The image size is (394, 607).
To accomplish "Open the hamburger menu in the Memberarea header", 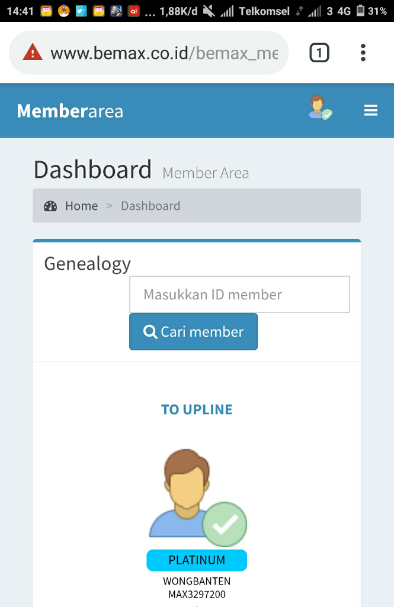I will coord(370,111).
